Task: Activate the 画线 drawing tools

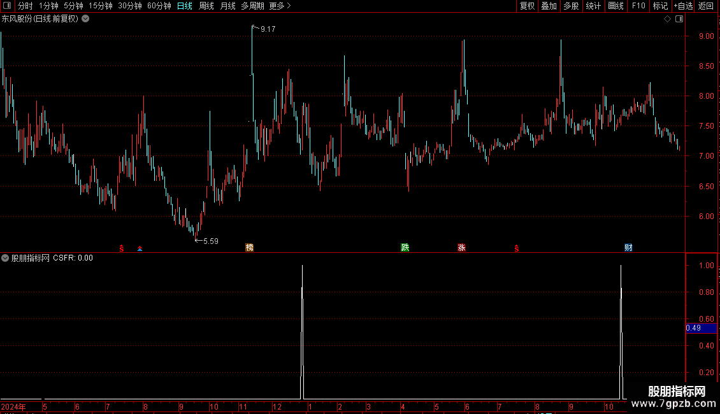Action: click(x=616, y=6)
